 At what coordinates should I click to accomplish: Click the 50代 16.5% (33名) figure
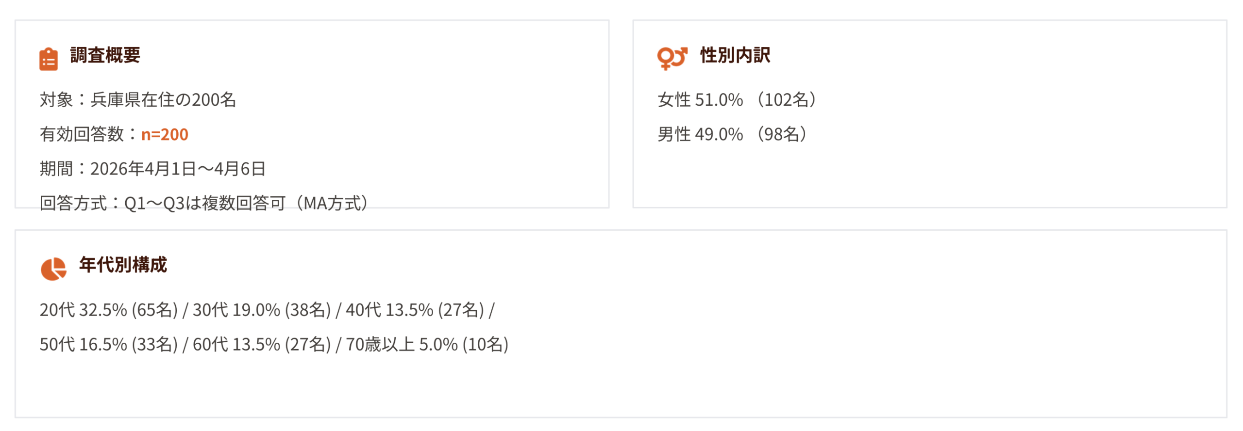(x=108, y=344)
